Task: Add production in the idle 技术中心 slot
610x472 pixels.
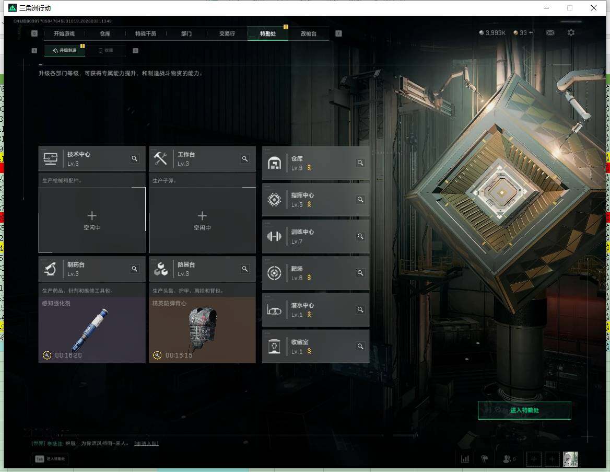Action: [92, 220]
